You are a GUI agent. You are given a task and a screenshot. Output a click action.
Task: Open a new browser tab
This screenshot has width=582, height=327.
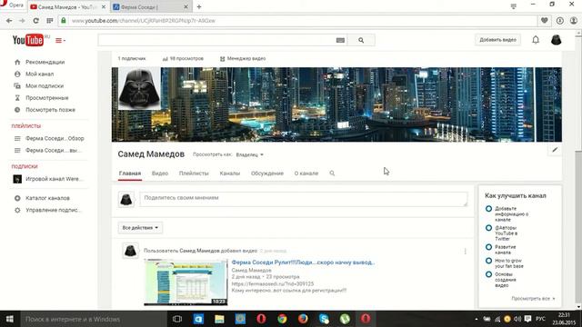[199, 6]
